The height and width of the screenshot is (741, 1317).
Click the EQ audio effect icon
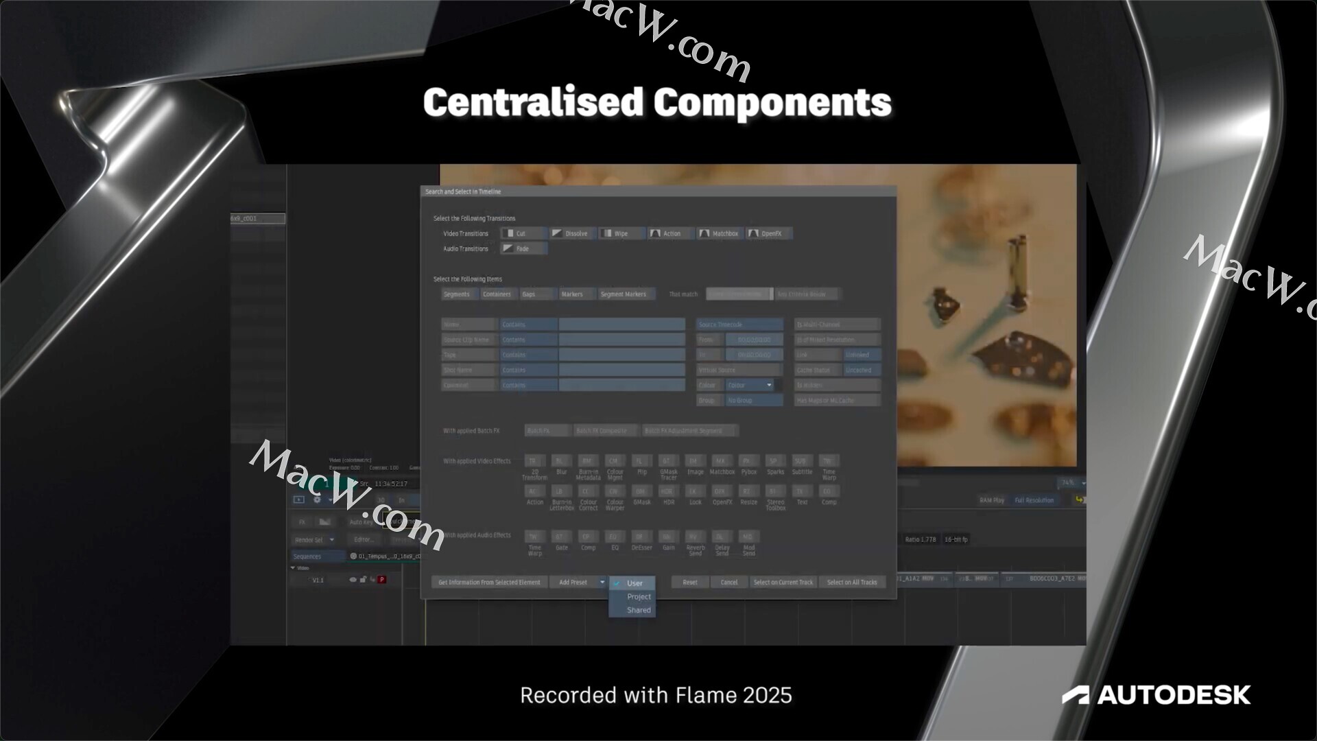tap(614, 537)
